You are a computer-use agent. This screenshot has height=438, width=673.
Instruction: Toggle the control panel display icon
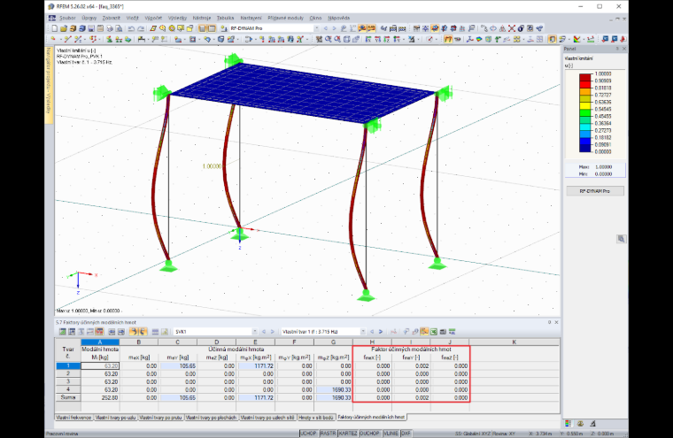pos(553,39)
